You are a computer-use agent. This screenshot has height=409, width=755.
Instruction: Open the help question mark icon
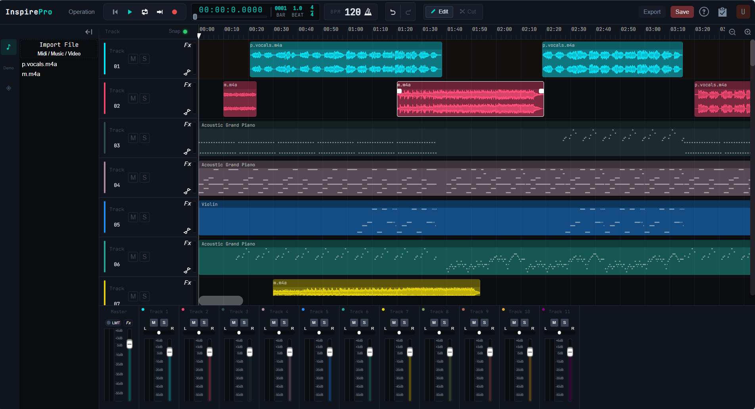(x=704, y=12)
